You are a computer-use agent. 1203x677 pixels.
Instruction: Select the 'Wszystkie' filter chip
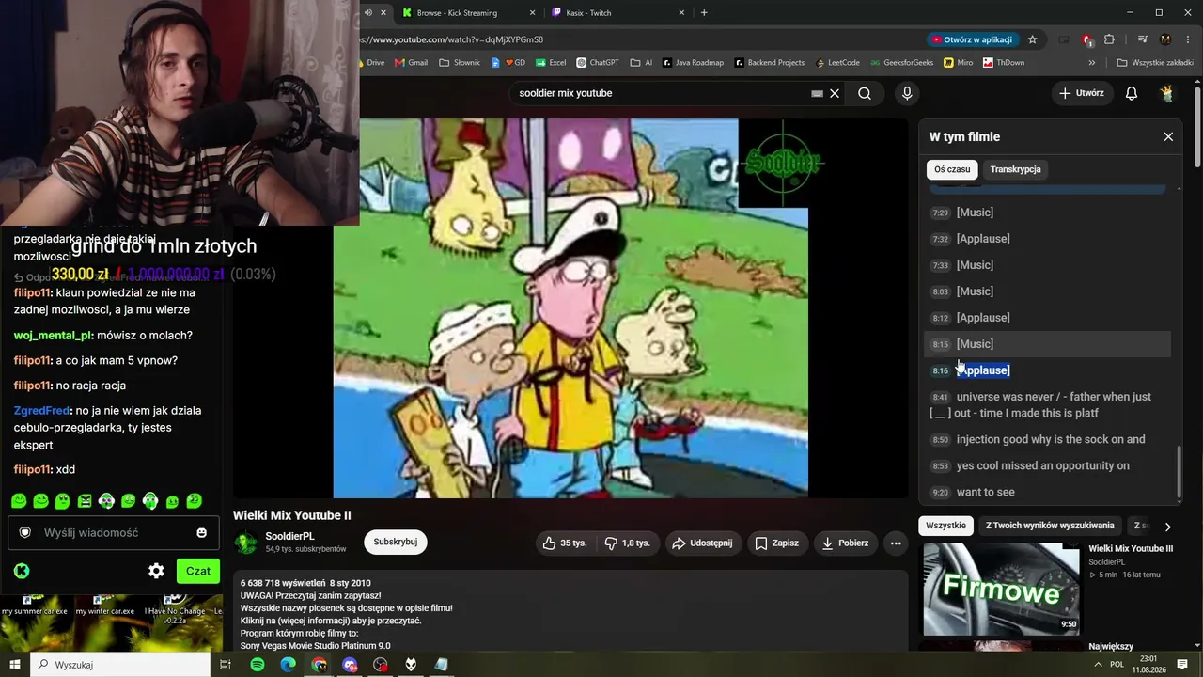coord(945,526)
